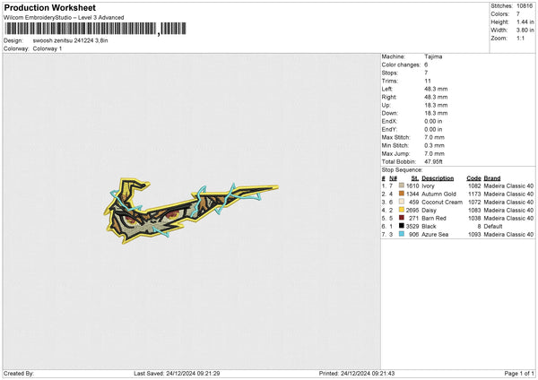Click the Width value 3.80 in
This screenshot has width=538, height=380.
click(x=525, y=30)
